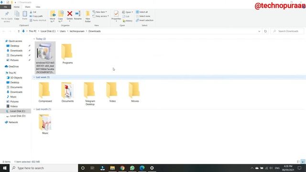Image resolution: width=306 pixels, height=172 pixels.
Task: Click technopuraan in the address path
Action: point(77,31)
